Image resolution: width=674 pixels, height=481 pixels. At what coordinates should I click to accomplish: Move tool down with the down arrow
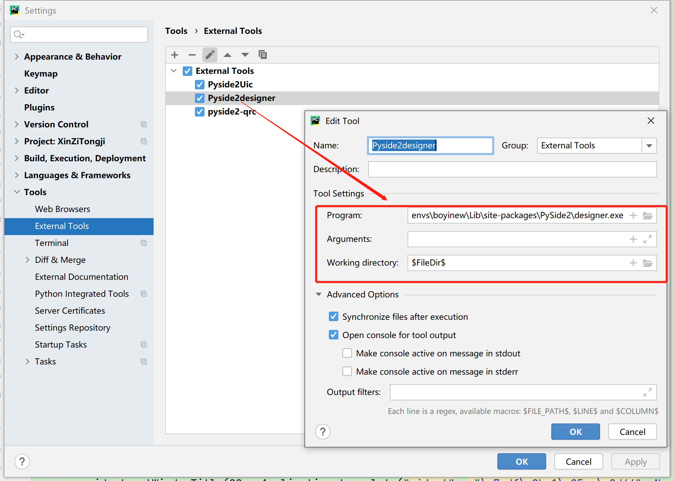pyautogui.click(x=245, y=55)
